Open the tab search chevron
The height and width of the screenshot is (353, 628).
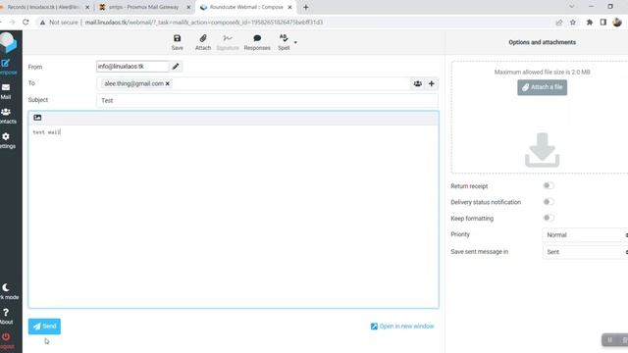[571, 7]
